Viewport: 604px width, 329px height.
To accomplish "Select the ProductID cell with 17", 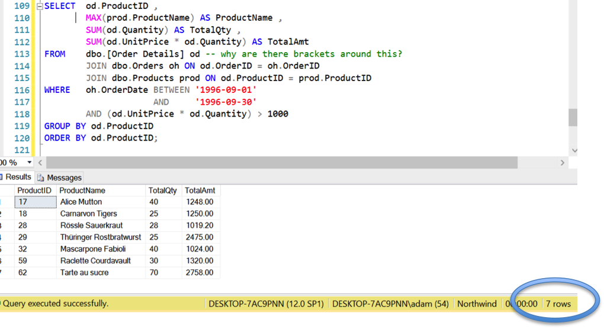I will coord(36,202).
